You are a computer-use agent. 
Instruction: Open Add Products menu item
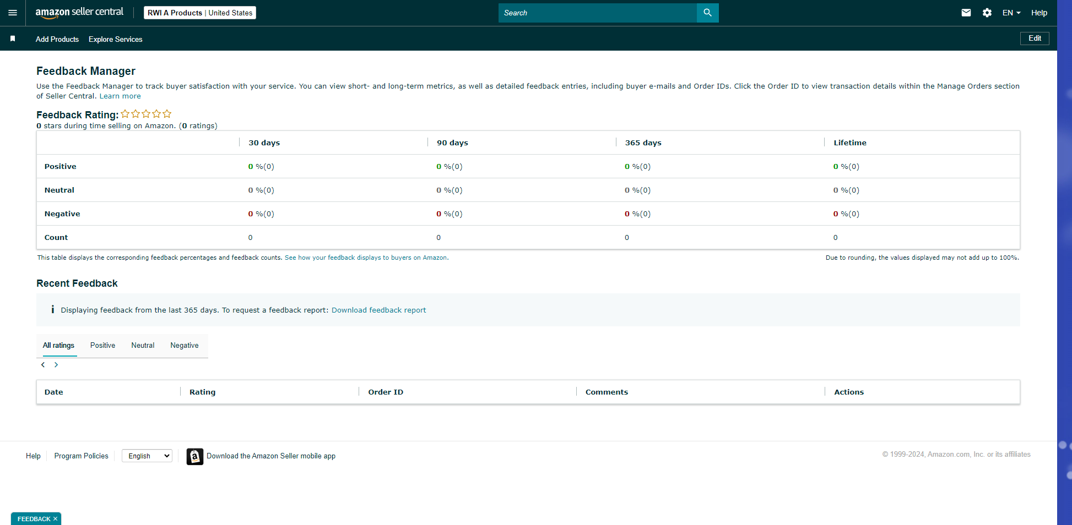(57, 39)
